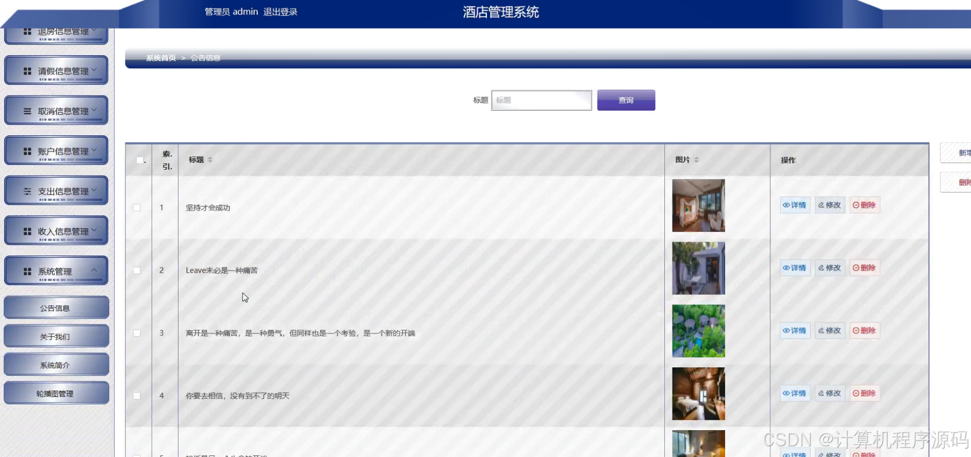Open the aerial garden thumbnail in row 3
Image resolution: width=971 pixels, height=457 pixels.
coord(698,331)
